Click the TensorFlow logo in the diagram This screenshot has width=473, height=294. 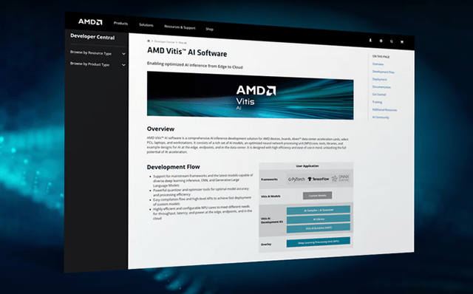[x=319, y=179]
